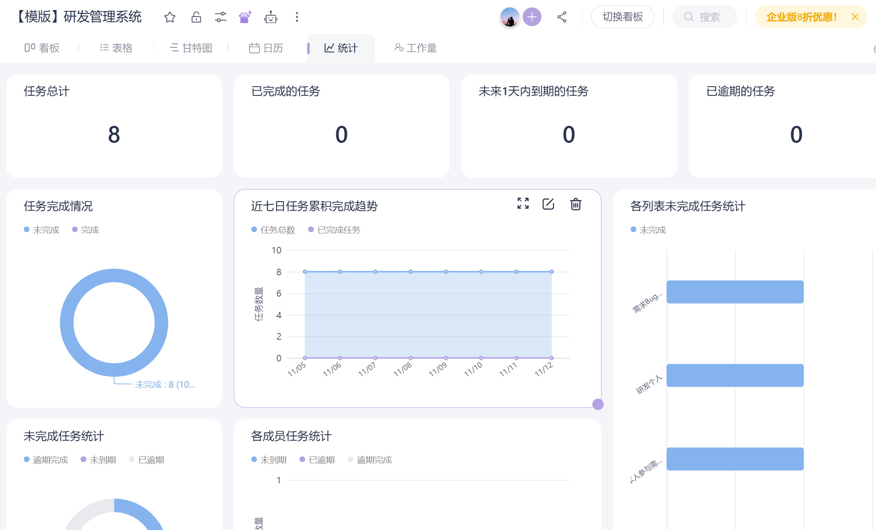The height and width of the screenshot is (530, 876).
Task: Switch to the 甘特图 tab
Action: point(191,48)
